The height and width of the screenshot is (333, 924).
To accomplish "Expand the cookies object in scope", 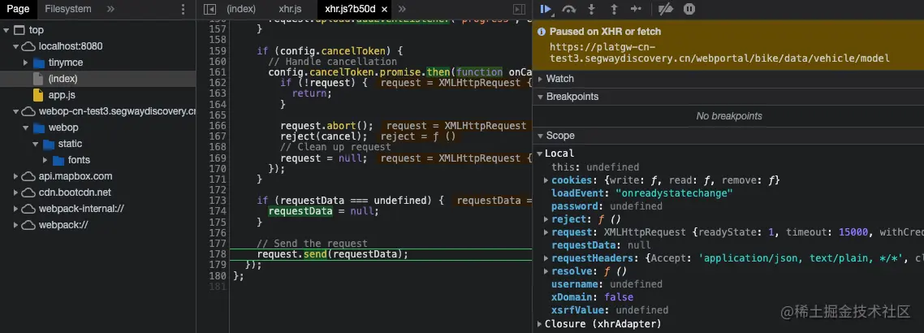I will [x=546, y=179].
